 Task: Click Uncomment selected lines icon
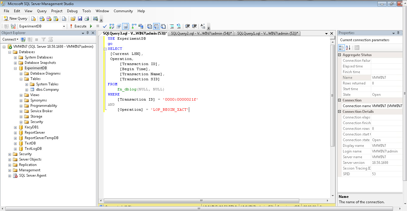coord(179,26)
